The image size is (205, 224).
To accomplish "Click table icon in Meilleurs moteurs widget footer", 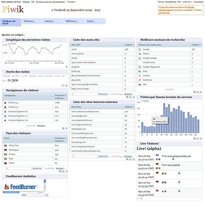I will (x=197, y=92).
